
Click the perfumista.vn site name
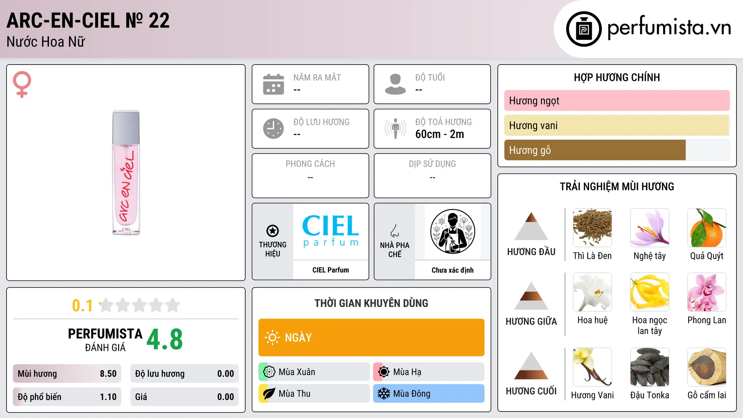point(669,28)
